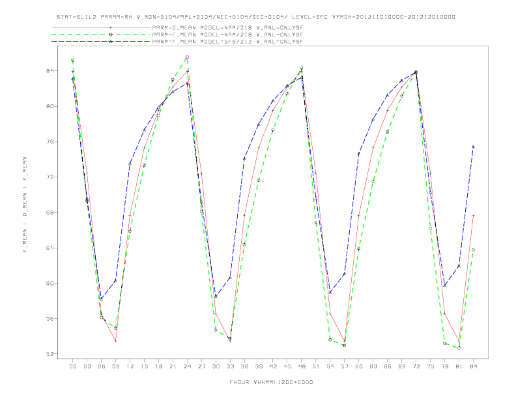Click x-axis tick label 36
The width and height of the screenshot is (516, 399).
(x=244, y=366)
